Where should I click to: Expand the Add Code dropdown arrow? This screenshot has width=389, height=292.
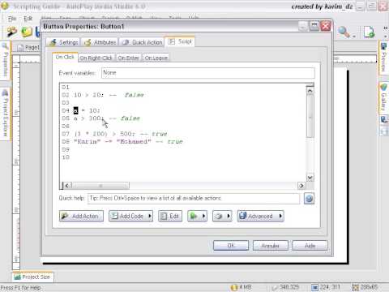150,216
